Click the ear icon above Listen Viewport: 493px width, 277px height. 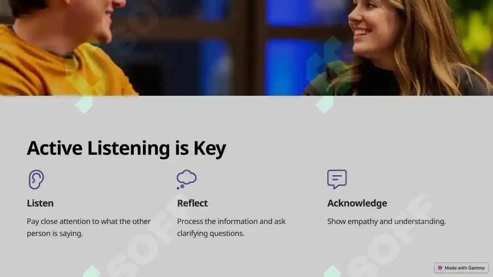point(36,180)
